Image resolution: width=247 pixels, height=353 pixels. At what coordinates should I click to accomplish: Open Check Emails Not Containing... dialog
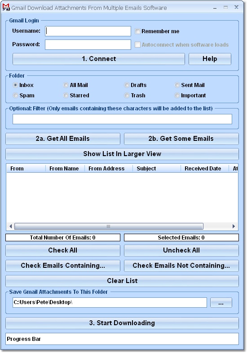click(181, 266)
